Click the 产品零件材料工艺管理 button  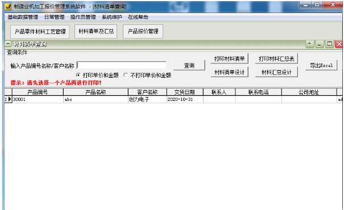(40, 32)
